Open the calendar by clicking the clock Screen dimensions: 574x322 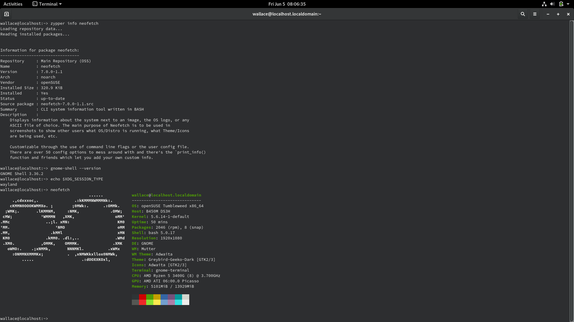287,4
